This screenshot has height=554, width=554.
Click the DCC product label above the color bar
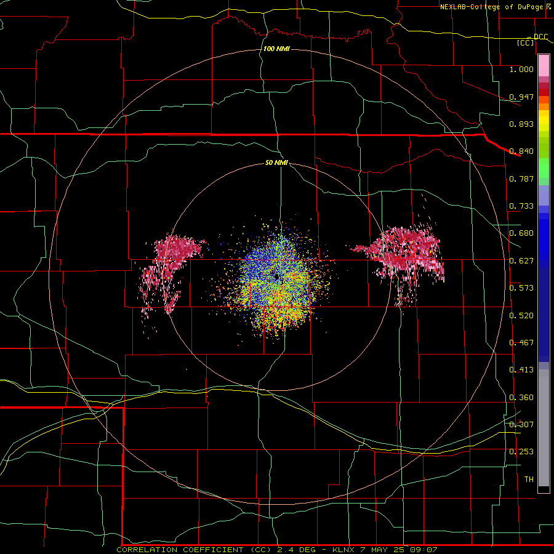pyautogui.click(x=540, y=37)
